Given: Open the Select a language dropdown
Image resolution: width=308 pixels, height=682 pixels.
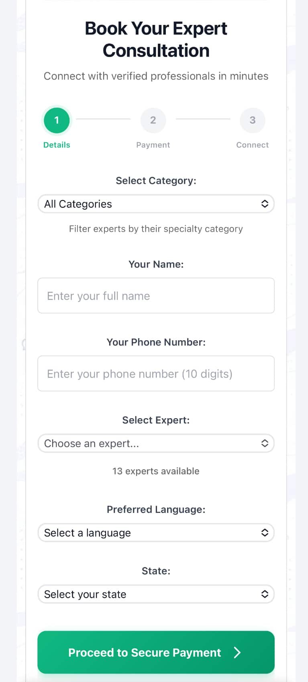Looking at the screenshot, I should pyautogui.click(x=156, y=533).
